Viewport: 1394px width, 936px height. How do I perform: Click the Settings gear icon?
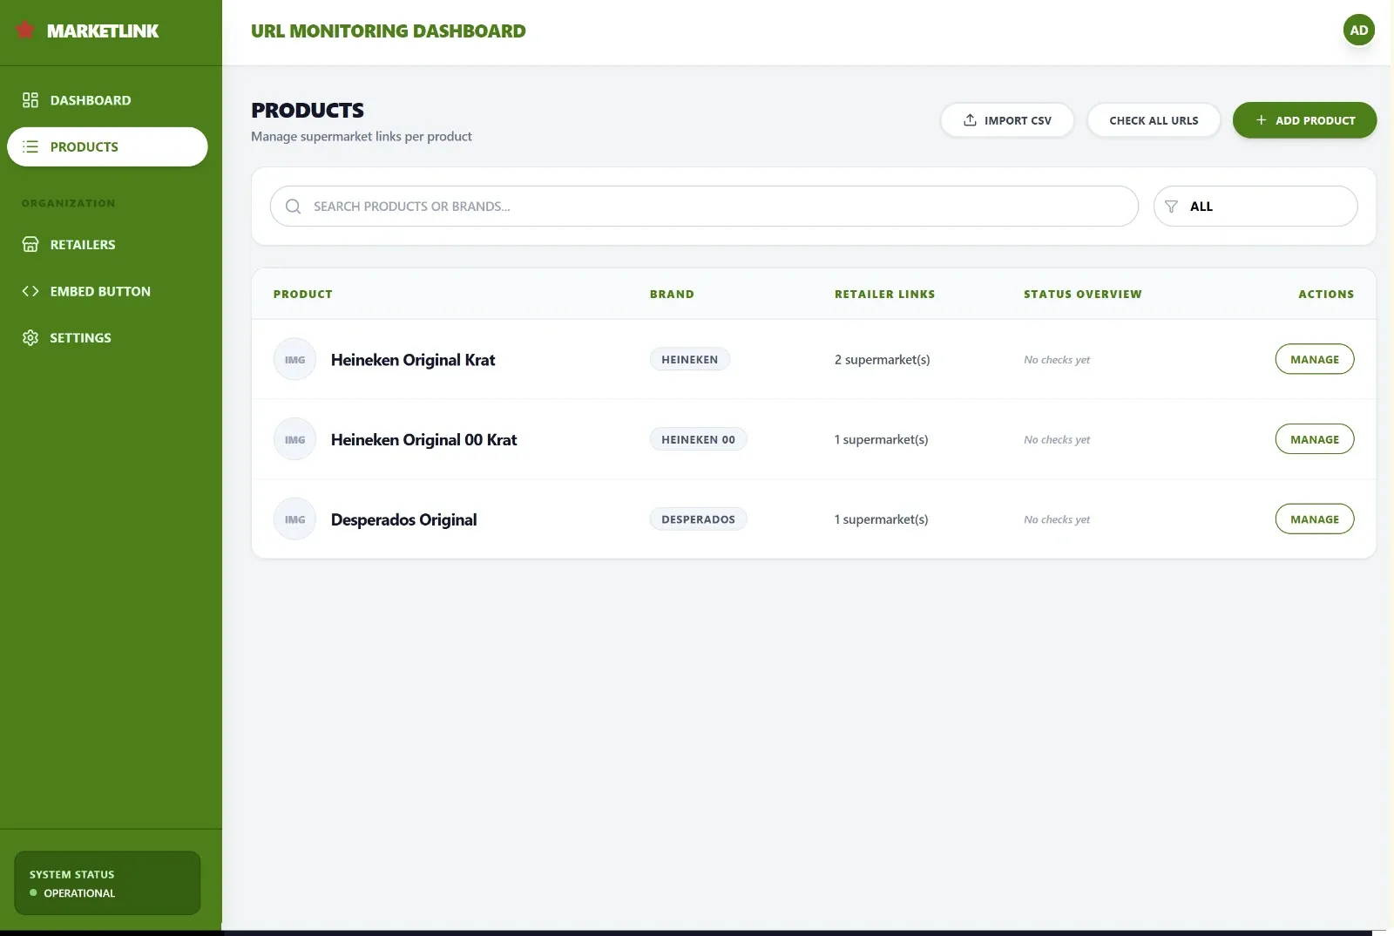click(x=30, y=338)
